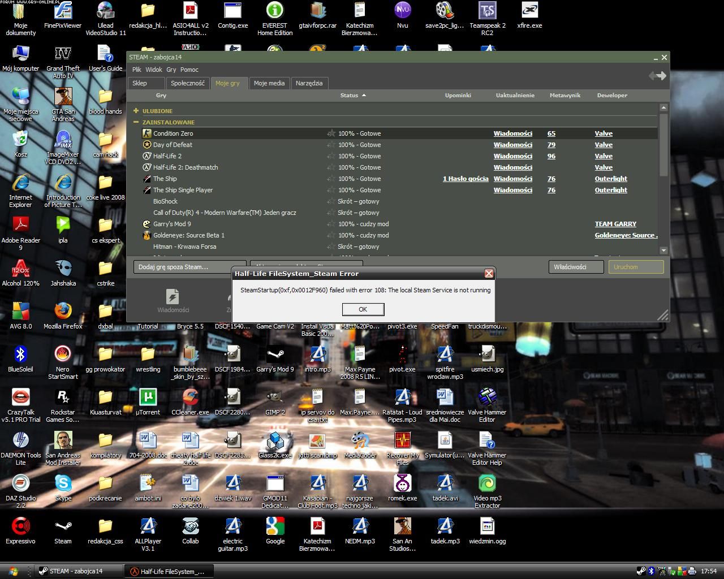
Task: Open the Metawynik 96 link for Half-Life 2
Action: pos(551,156)
